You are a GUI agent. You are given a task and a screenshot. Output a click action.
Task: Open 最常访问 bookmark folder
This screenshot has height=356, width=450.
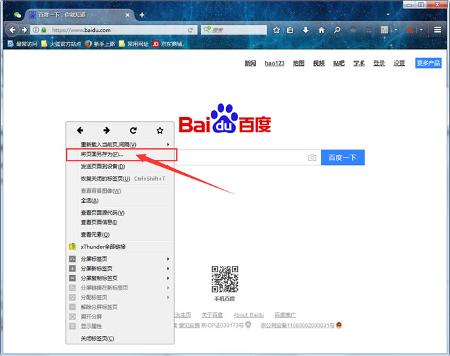(x=23, y=44)
